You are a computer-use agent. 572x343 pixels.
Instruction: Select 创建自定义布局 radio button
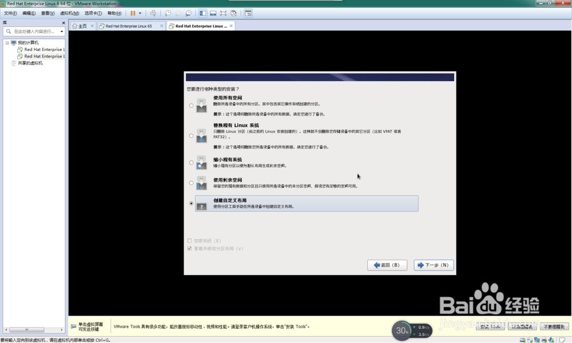click(191, 204)
